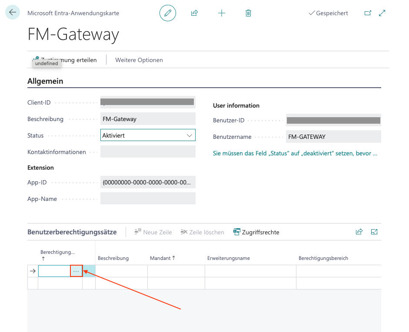The image size is (409, 332).
Task: Share the Benutzerberechtigungssätze list
Action: (359, 231)
